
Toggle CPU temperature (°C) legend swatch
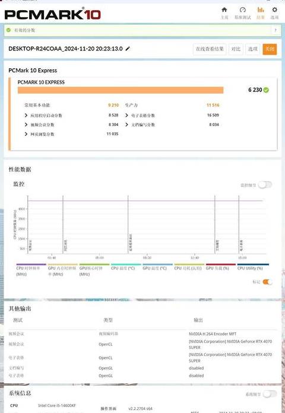(x=126, y=264)
